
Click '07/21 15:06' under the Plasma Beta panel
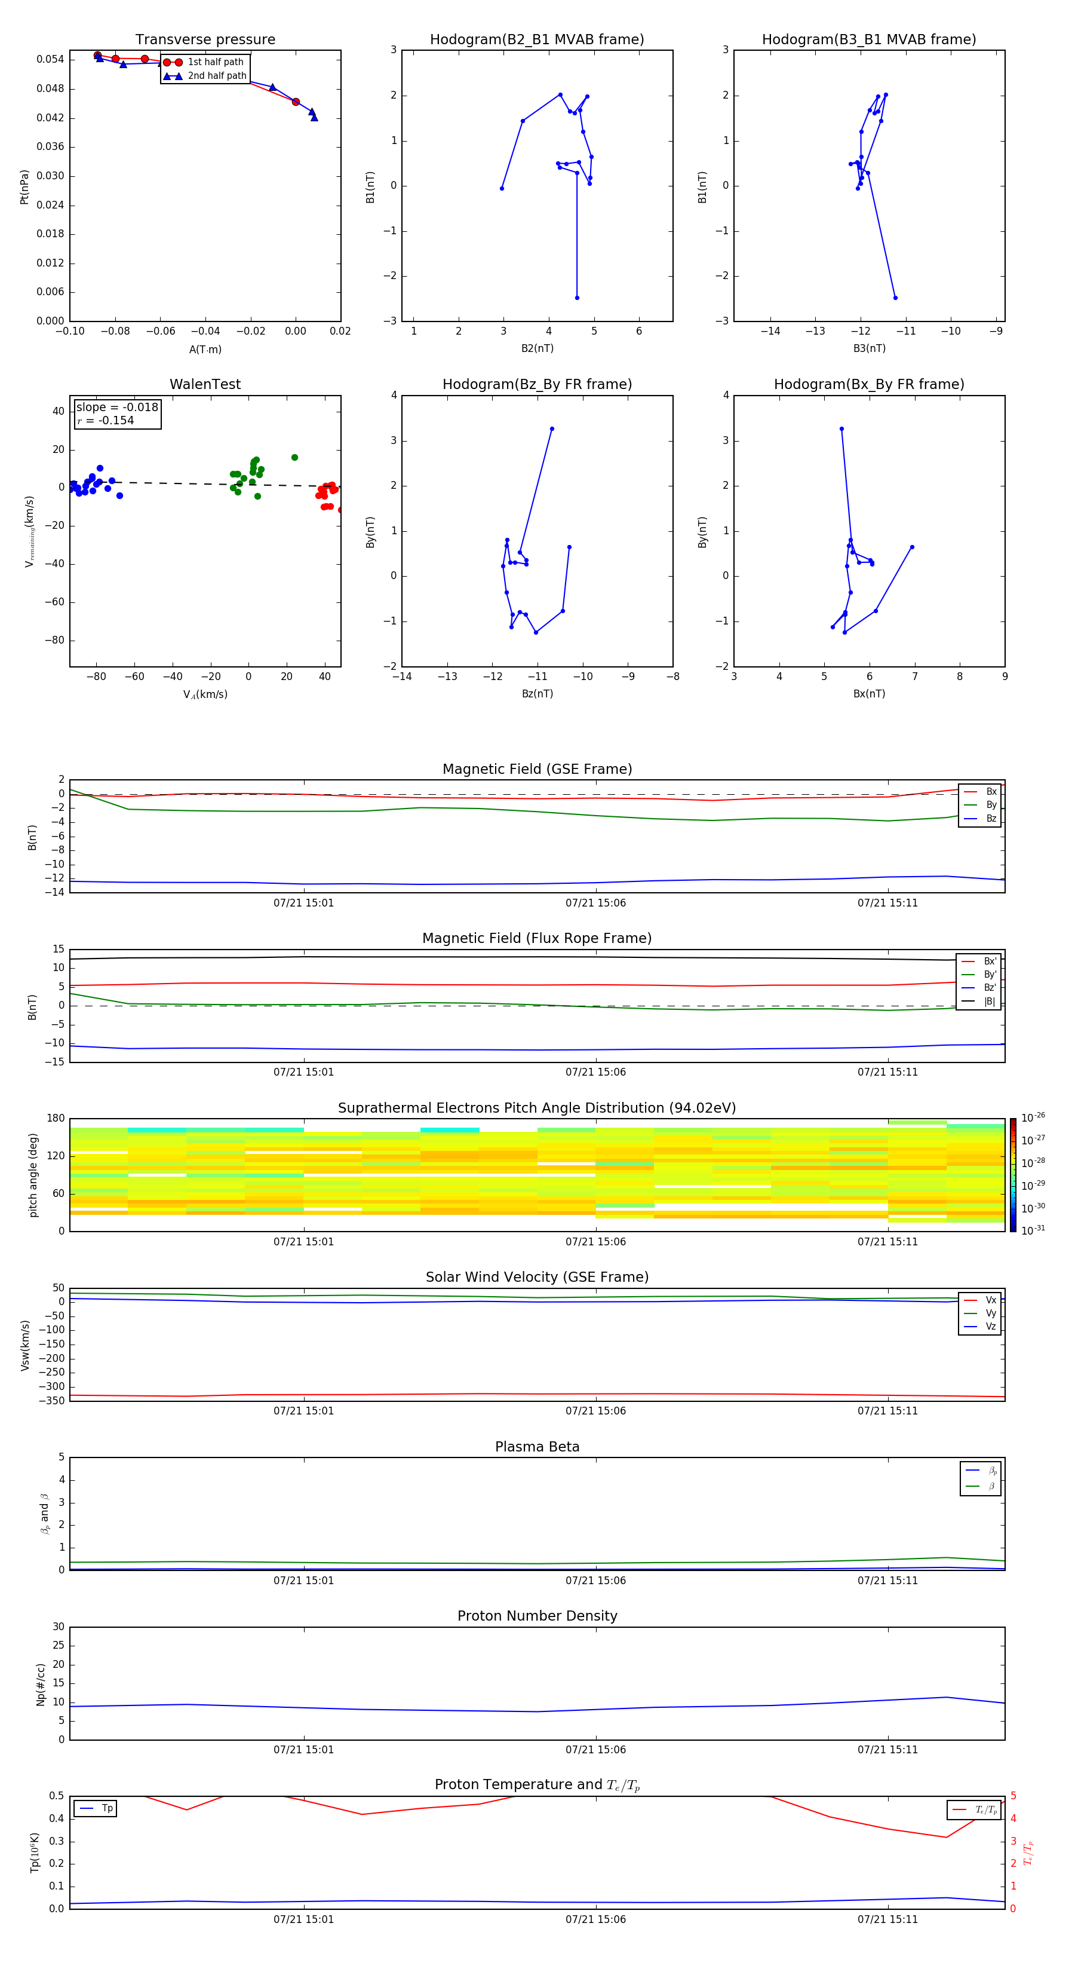[x=595, y=1581]
